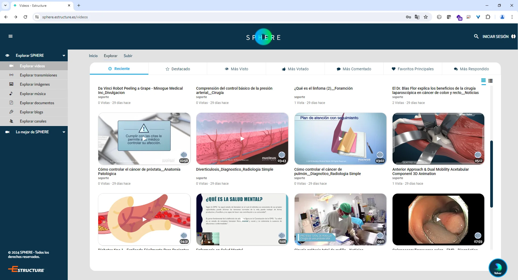Collapse the Explorar SPHERE section
The image size is (518, 280).
[x=64, y=55]
